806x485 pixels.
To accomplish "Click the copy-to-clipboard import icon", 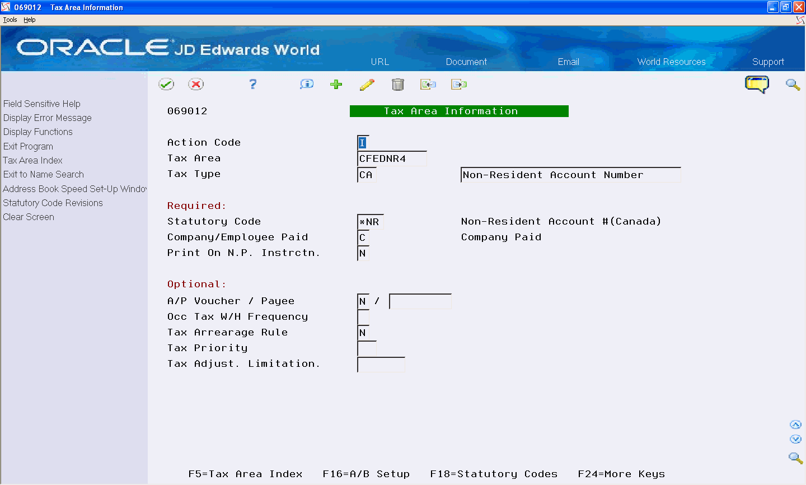I will tap(428, 84).
